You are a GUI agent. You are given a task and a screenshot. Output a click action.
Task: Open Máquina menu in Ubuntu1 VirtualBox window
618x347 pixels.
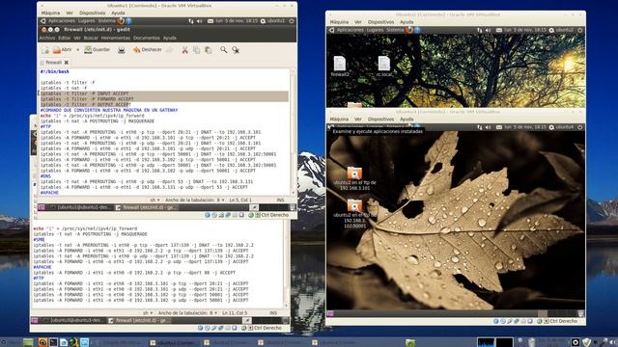50,13
